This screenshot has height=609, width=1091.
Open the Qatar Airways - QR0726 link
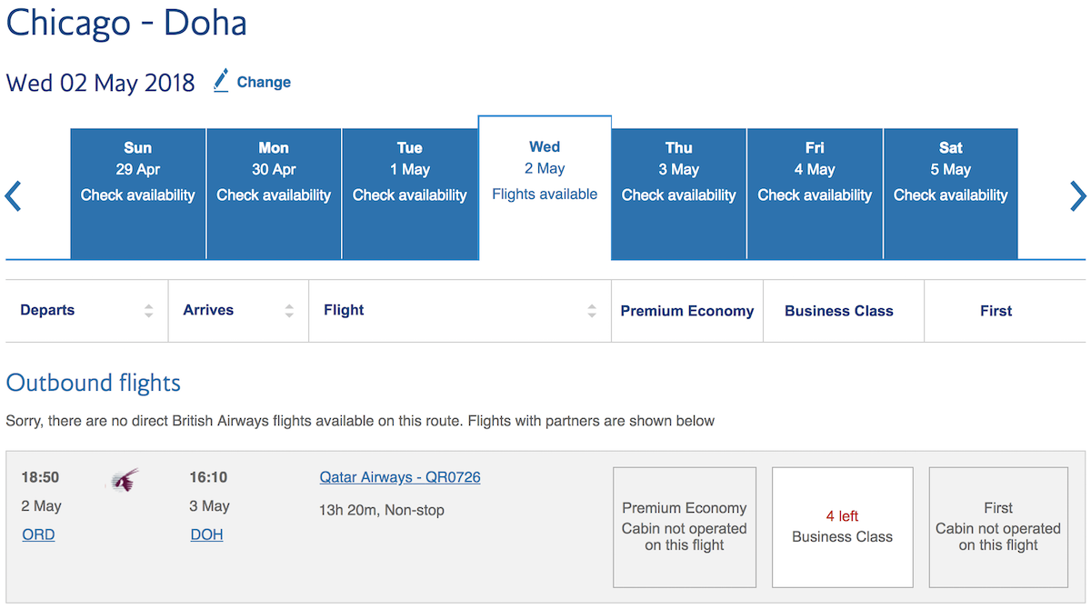point(400,477)
